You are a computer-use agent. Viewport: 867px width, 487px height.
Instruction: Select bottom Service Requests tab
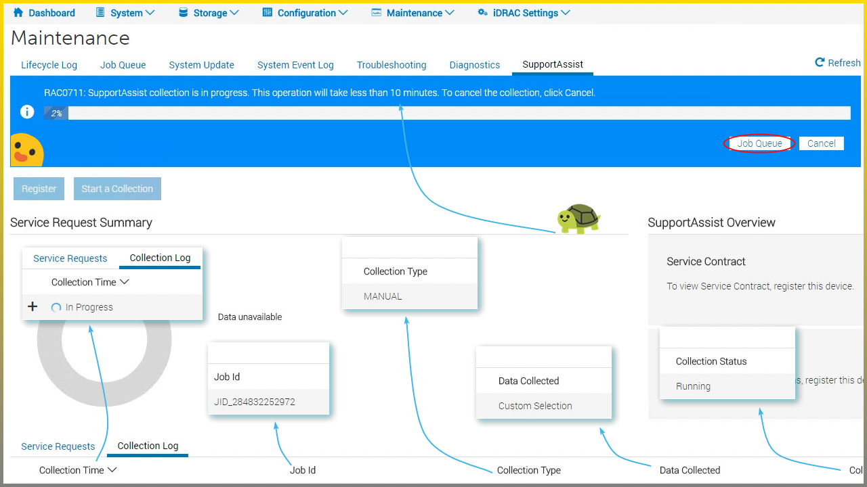pos(58,446)
